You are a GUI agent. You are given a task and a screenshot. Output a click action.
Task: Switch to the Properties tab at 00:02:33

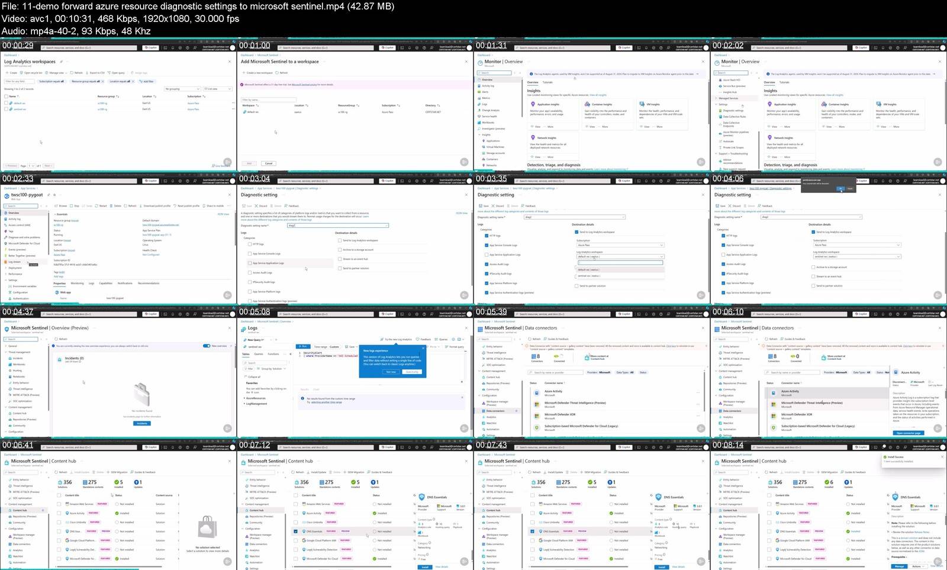click(x=59, y=284)
